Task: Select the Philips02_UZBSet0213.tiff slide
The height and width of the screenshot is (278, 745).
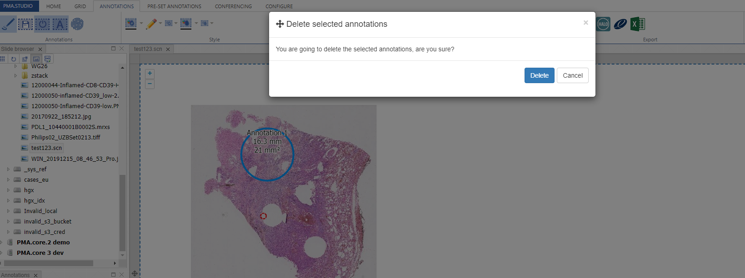Action: (65, 137)
